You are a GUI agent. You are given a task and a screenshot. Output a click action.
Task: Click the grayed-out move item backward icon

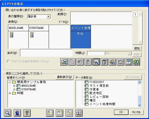point(88,62)
